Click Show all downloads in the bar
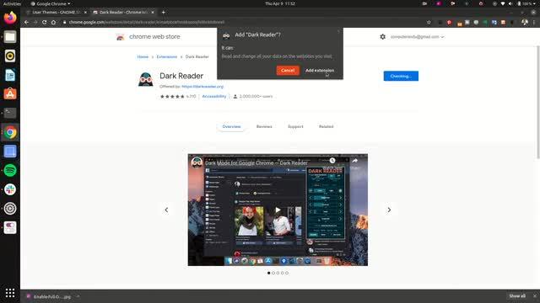This screenshot has width=540, height=303. 517,296
